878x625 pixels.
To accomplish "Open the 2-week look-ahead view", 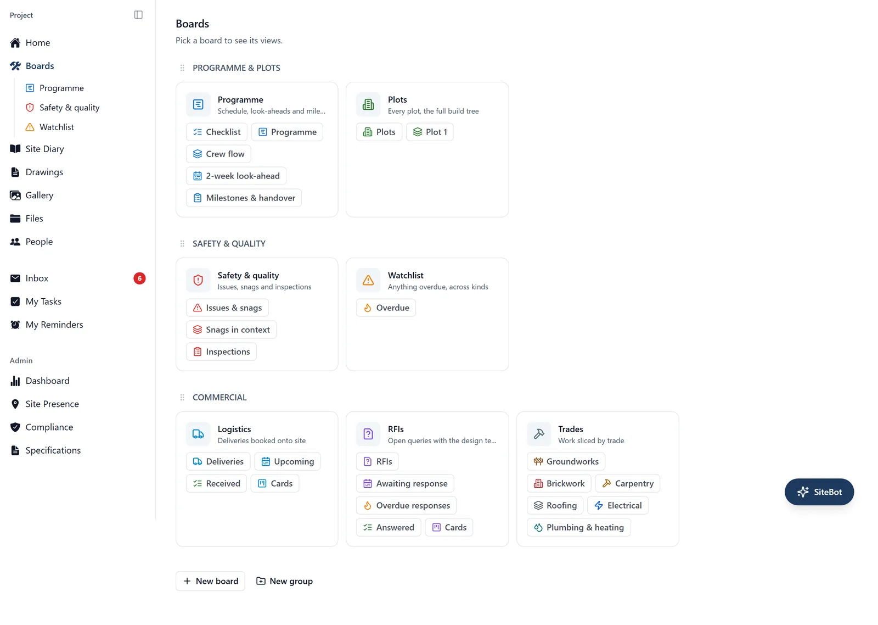I will 236,176.
